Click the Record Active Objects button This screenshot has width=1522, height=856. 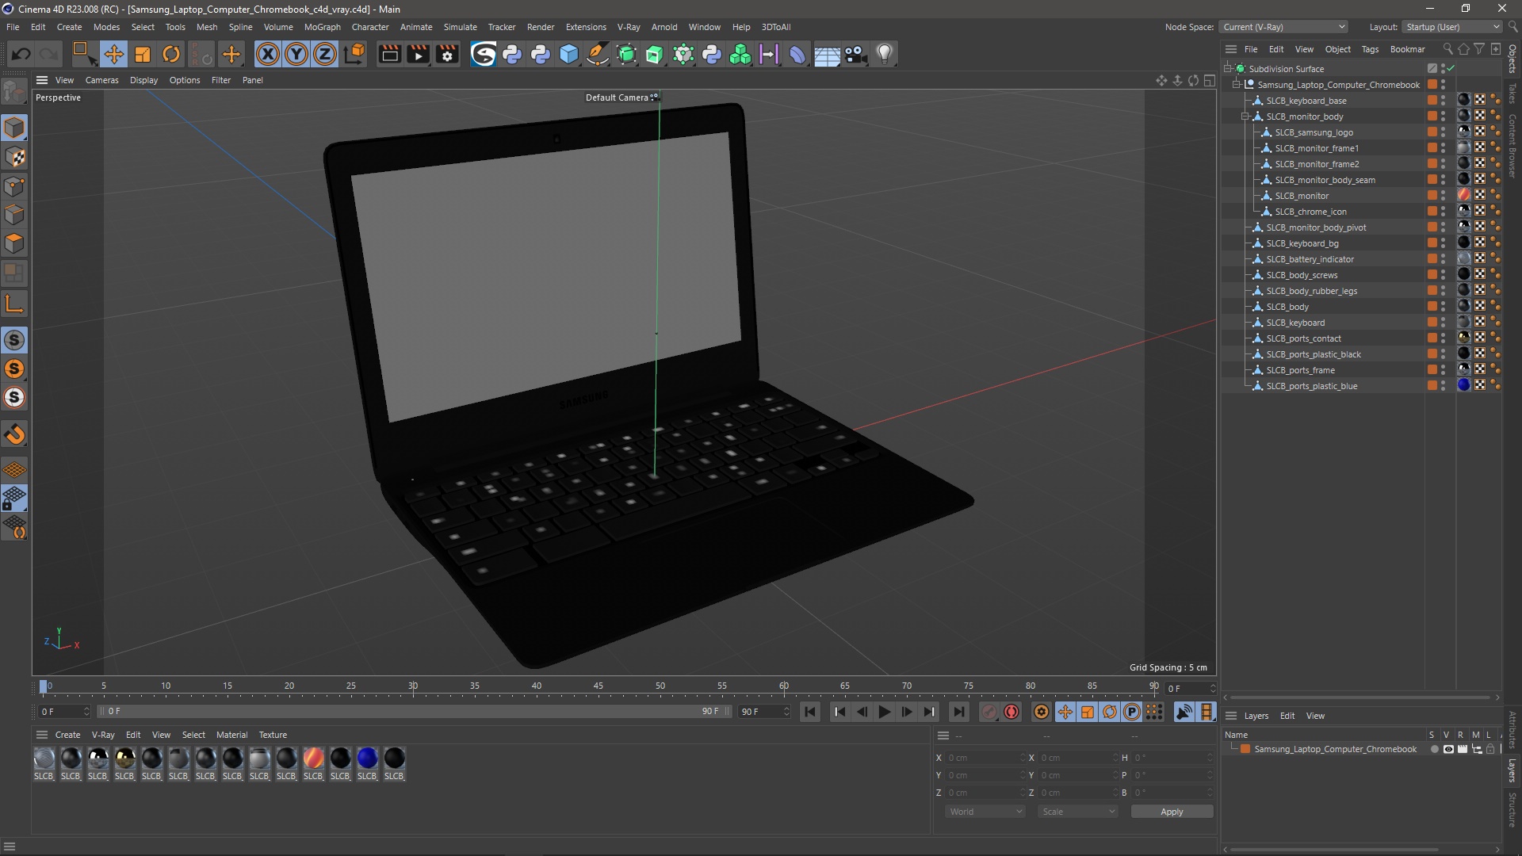[x=989, y=712]
